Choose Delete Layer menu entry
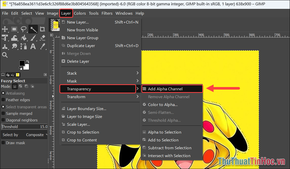Screen dimensions: 290x169 coord(100,61)
